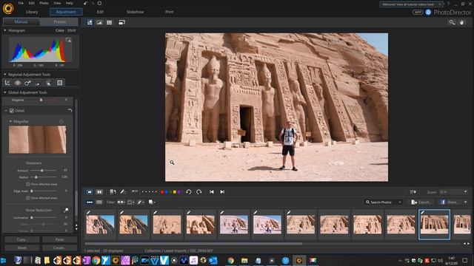Image resolution: width=474 pixels, height=266 pixels.
Task: Collapse the Magnifier section
Action: point(10,121)
